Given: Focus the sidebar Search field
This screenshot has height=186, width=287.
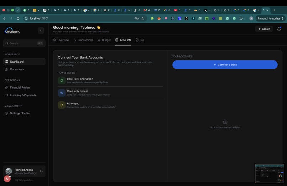Looking at the screenshot, I should coord(24,43).
